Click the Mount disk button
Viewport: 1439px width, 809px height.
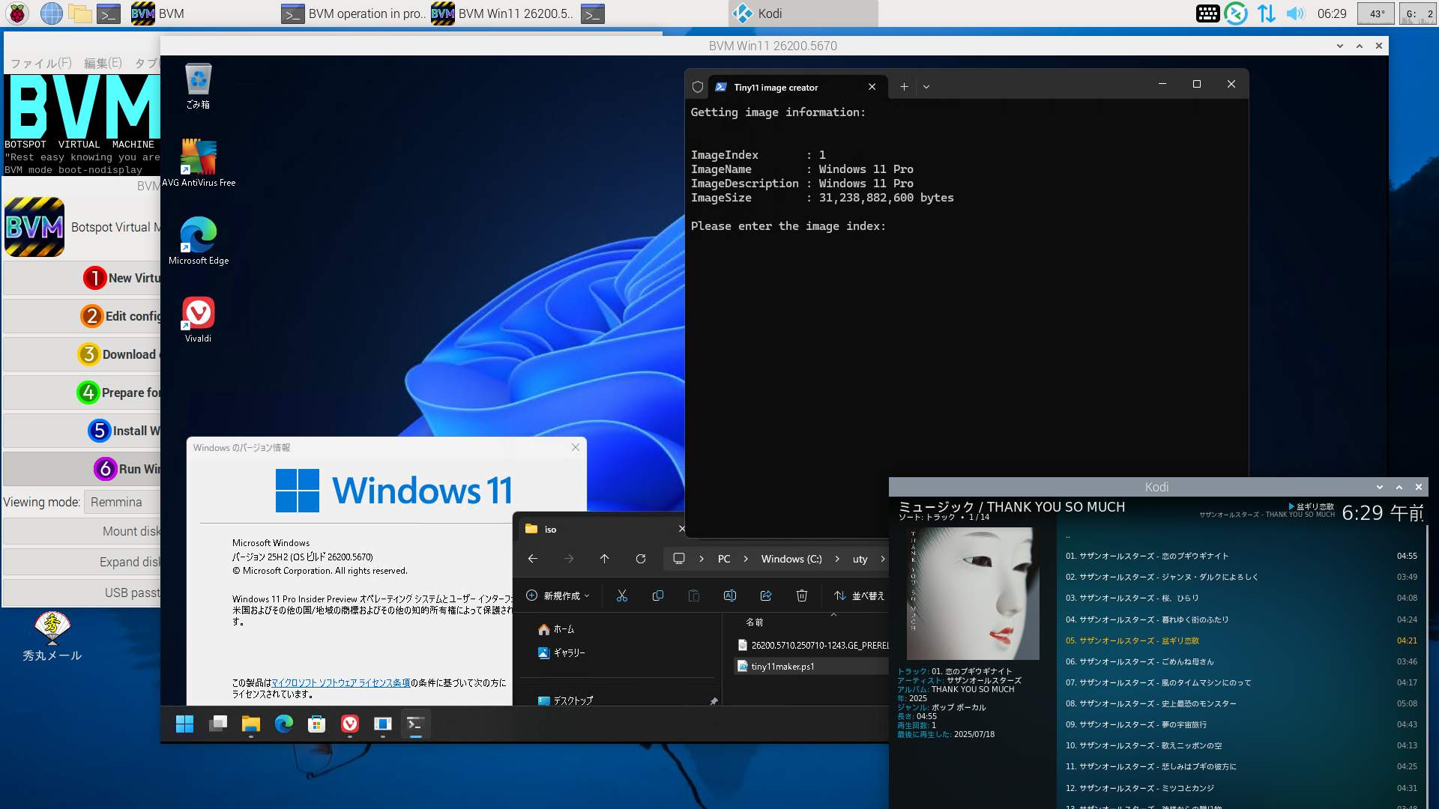[x=82, y=531]
